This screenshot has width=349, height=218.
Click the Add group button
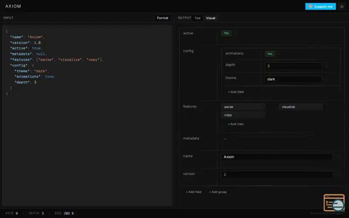tap(218, 192)
